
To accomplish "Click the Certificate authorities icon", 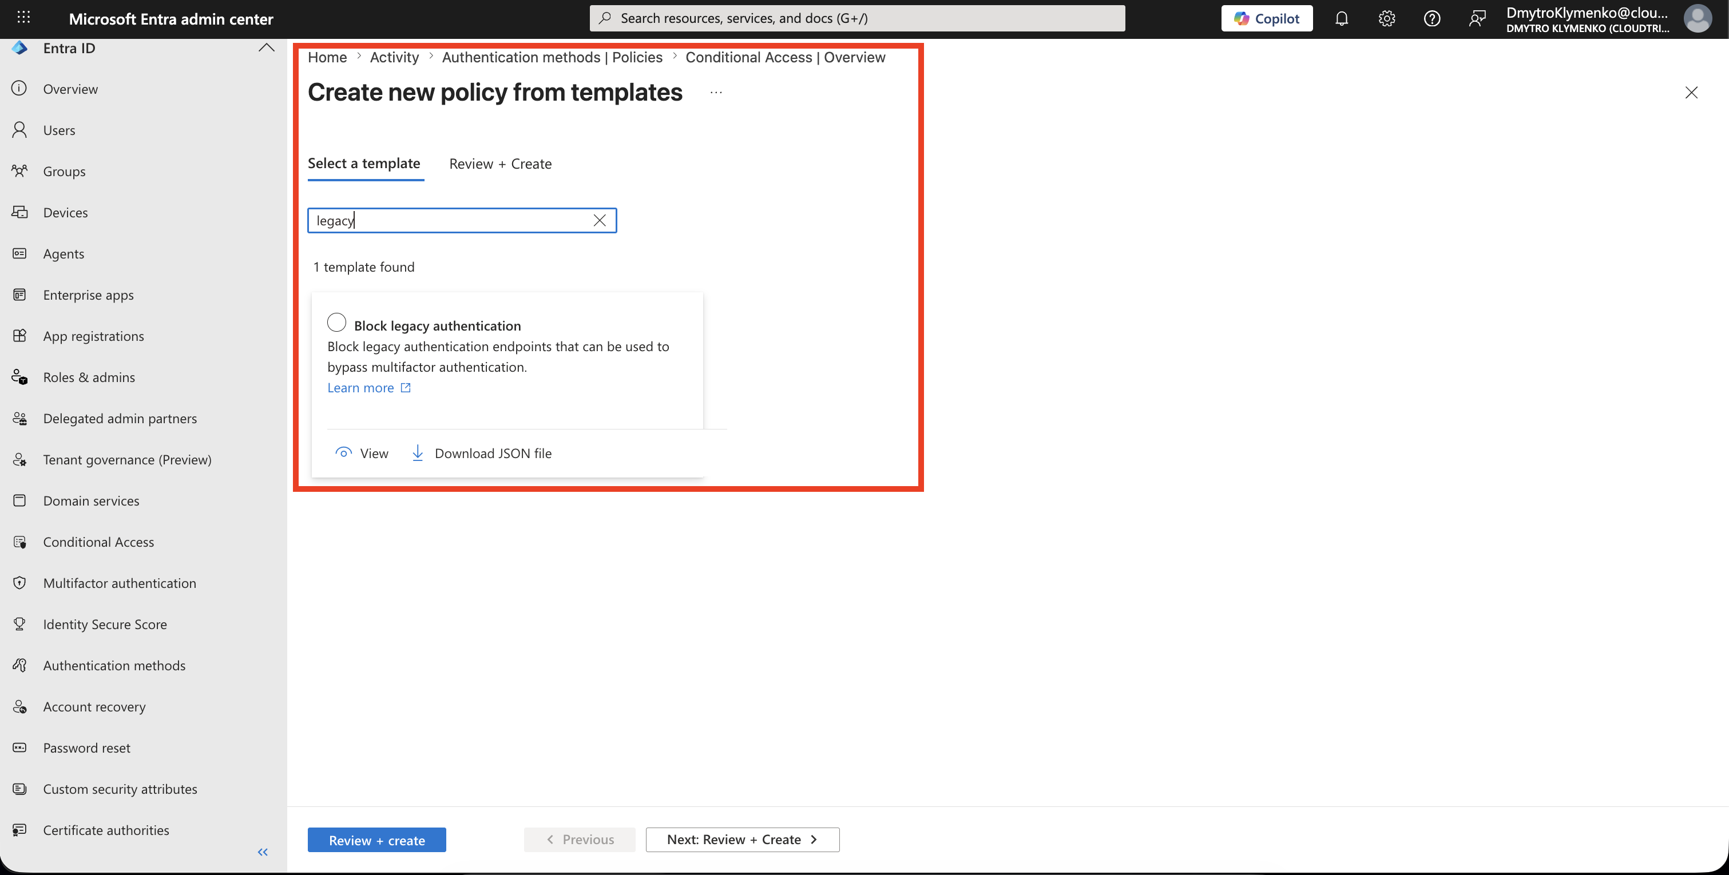I will point(19,830).
